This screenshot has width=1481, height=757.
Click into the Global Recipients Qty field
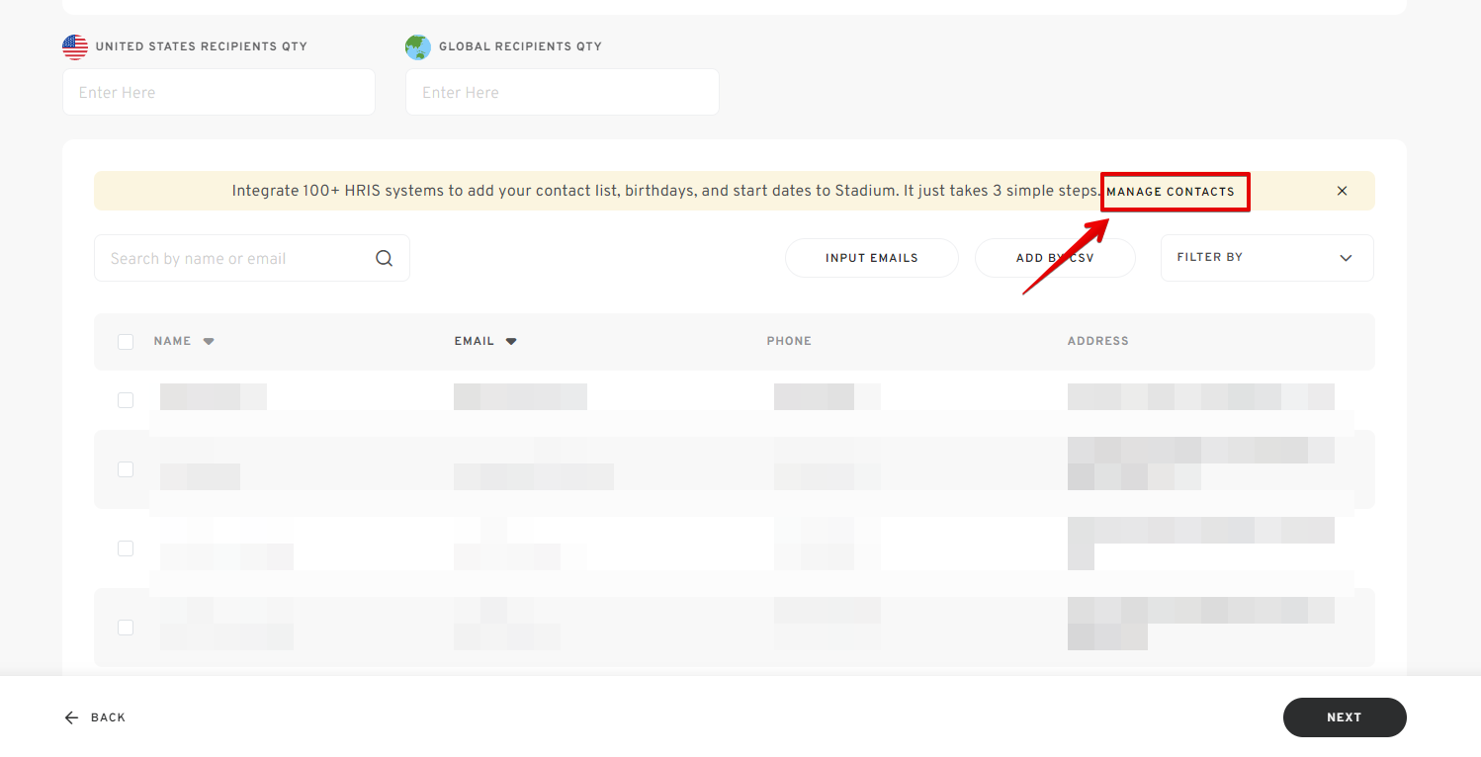tap(562, 92)
